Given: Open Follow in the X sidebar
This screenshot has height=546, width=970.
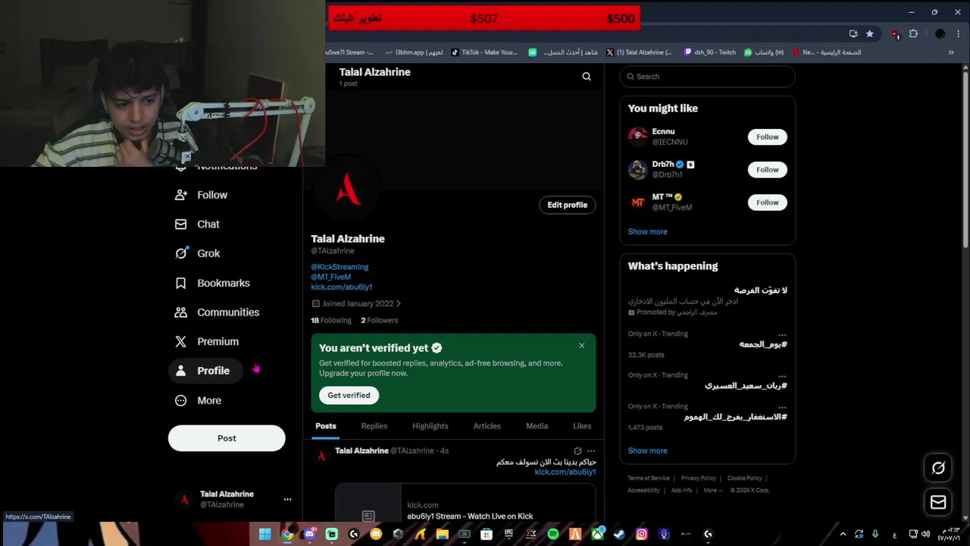Looking at the screenshot, I should pos(201,195).
